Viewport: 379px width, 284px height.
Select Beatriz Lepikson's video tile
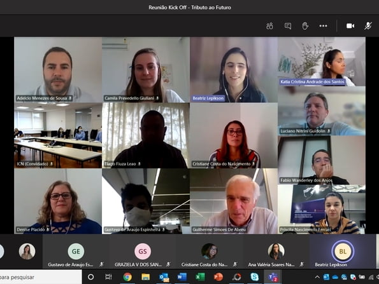click(234, 70)
